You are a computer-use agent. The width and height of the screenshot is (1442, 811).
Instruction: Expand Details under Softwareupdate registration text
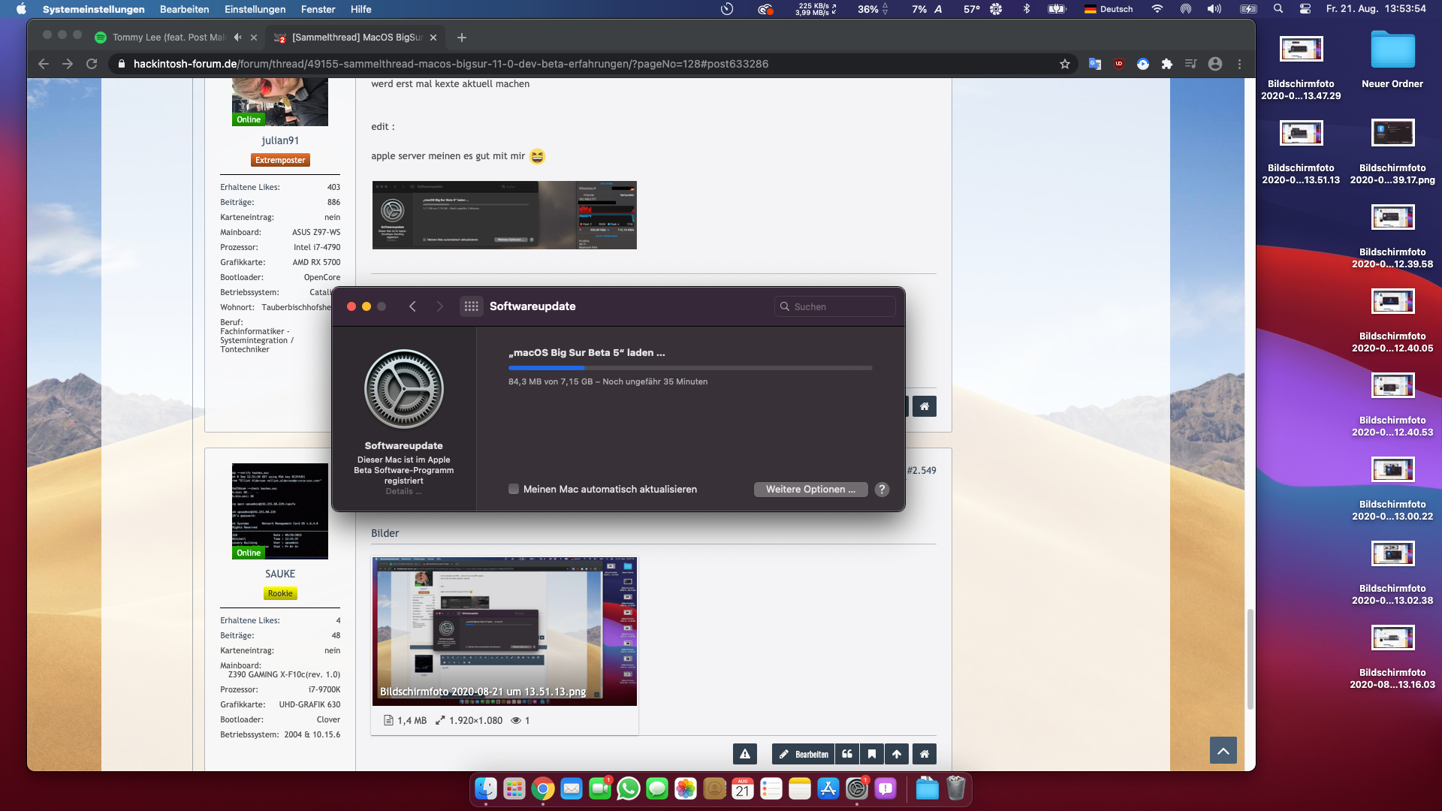coord(403,492)
